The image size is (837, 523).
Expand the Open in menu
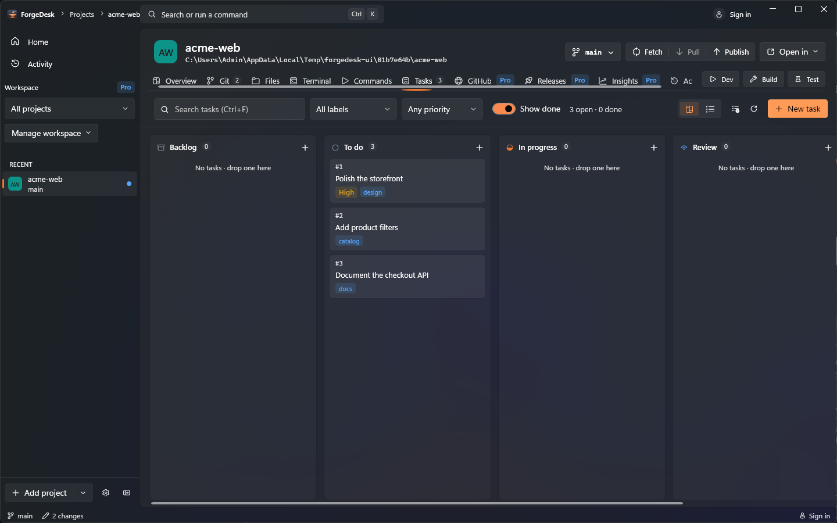click(792, 52)
